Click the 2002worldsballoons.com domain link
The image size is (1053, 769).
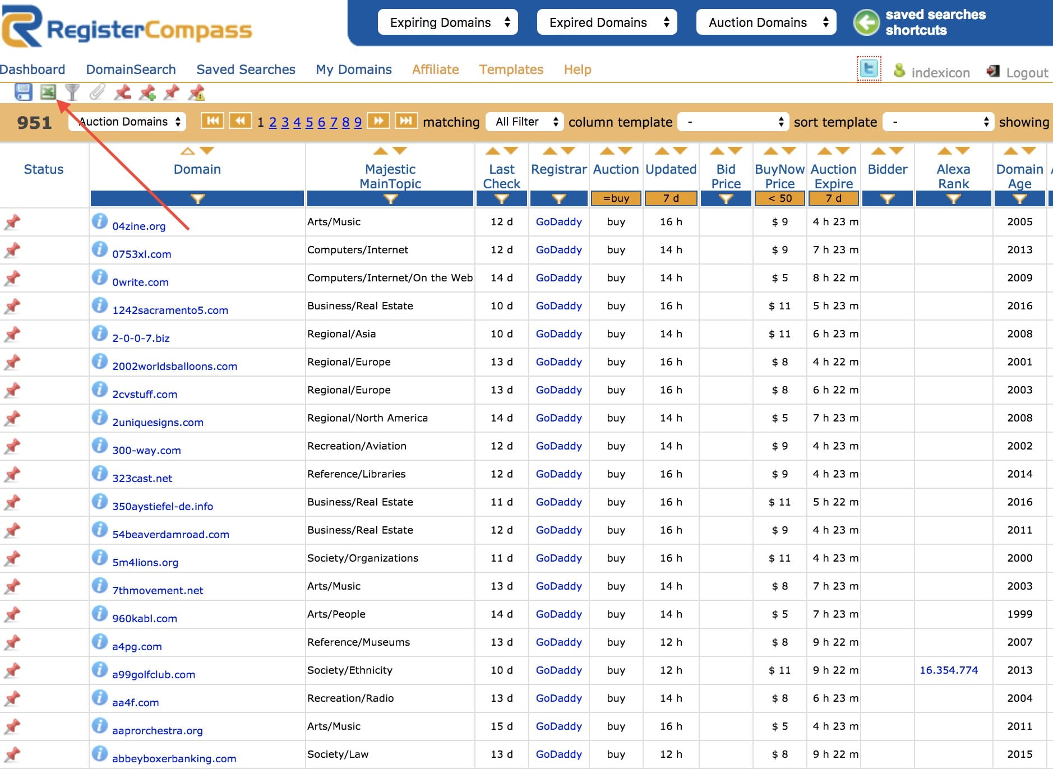[x=174, y=366]
